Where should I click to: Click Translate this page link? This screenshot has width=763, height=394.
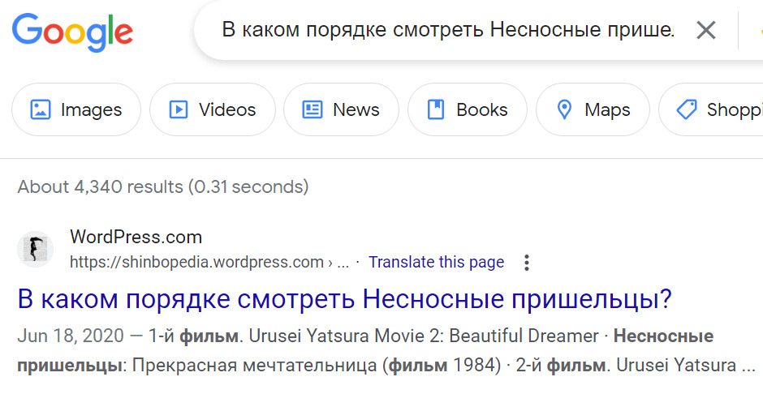436,263
